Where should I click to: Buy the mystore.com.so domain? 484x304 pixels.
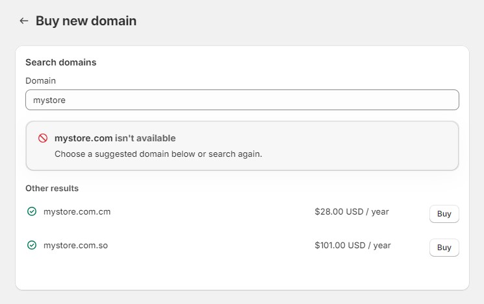point(444,248)
